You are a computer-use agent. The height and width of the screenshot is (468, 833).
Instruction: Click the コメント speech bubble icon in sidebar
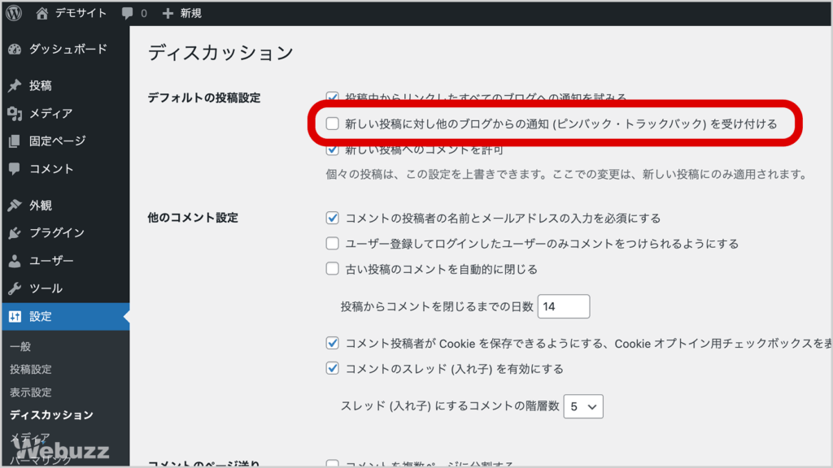[x=15, y=169]
